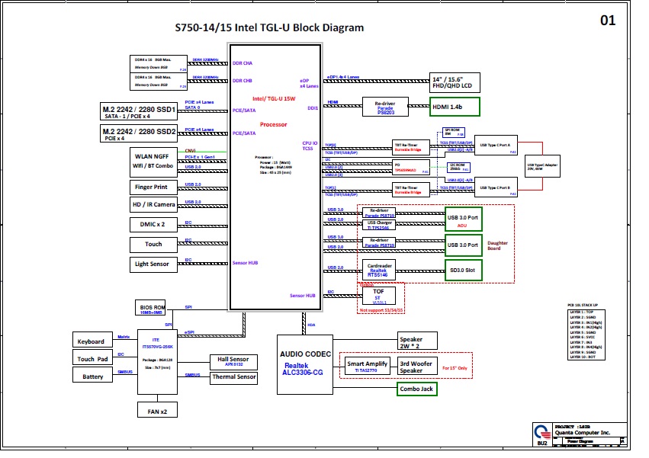Select the "Battery" block

coord(92,375)
